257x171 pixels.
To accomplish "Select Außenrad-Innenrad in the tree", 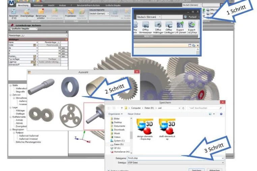I will [x=29, y=139].
